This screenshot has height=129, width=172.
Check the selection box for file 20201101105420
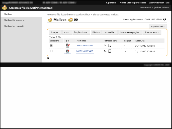[51, 51]
